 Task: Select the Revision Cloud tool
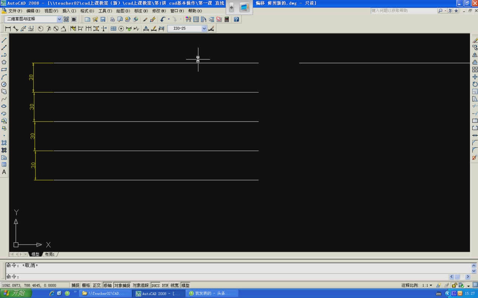(4, 92)
